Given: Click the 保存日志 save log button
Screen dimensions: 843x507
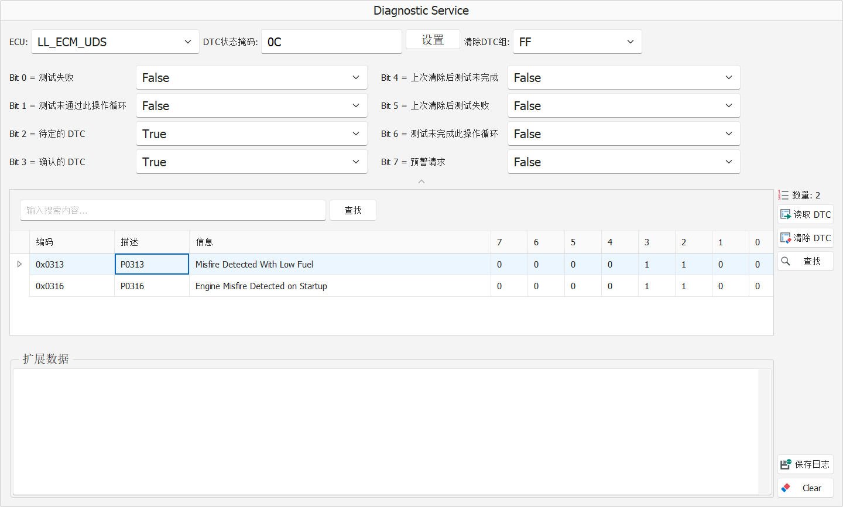Looking at the screenshot, I should point(806,464).
